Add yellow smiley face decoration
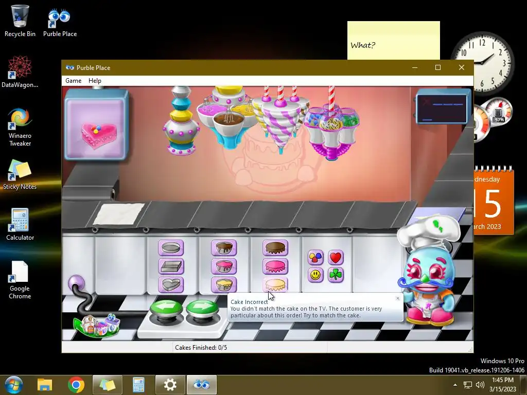 (315, 275)
